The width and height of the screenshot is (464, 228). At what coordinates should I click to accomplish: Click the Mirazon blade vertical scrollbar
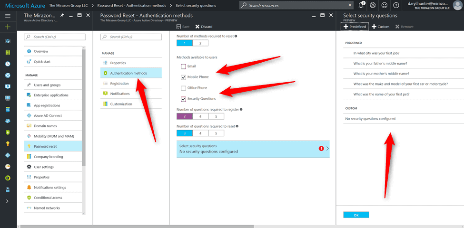(x=84, y=108)
